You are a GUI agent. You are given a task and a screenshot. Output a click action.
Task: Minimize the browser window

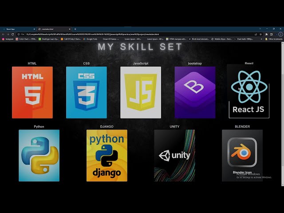point(267,29)
